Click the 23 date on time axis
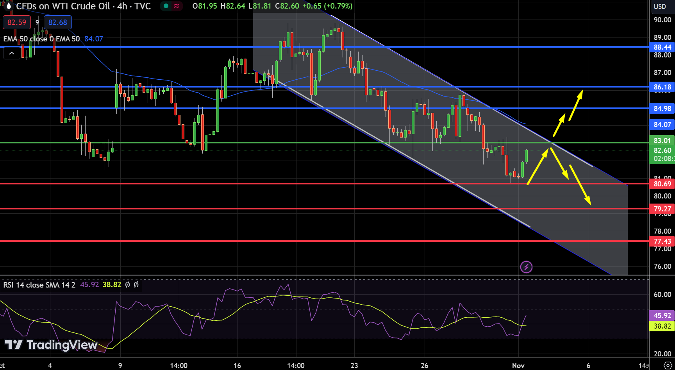Viewport: 675px width, 370px height. [x=354, y=366]
